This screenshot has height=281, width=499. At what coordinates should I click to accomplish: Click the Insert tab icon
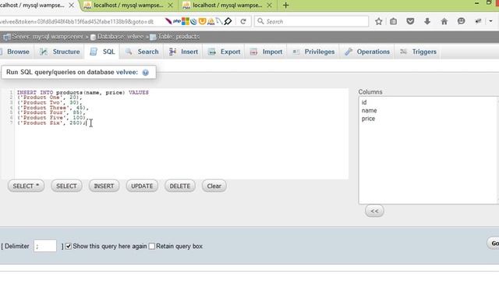click(172, 52)
